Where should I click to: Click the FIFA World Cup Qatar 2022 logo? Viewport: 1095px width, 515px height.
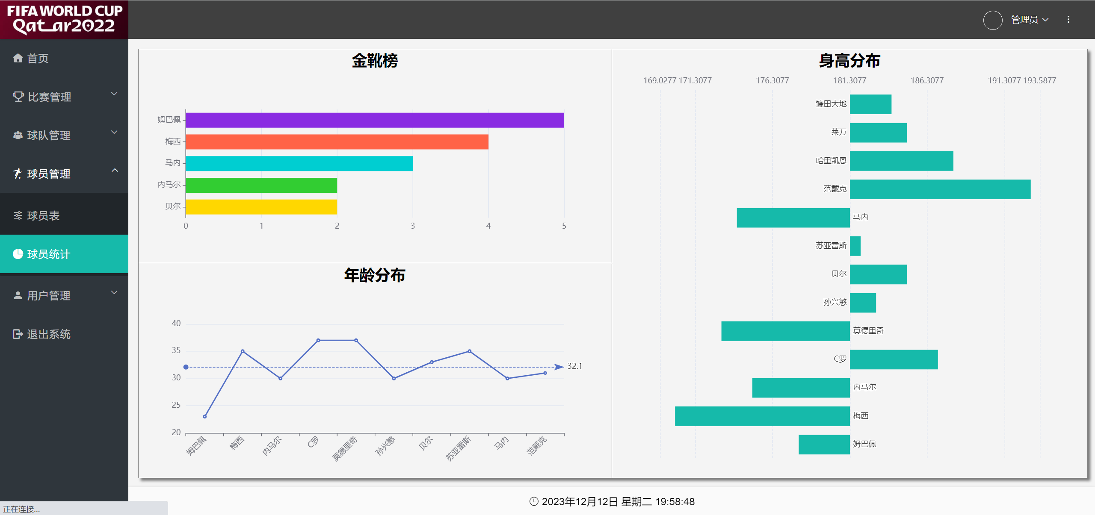[x=64, y=19]
